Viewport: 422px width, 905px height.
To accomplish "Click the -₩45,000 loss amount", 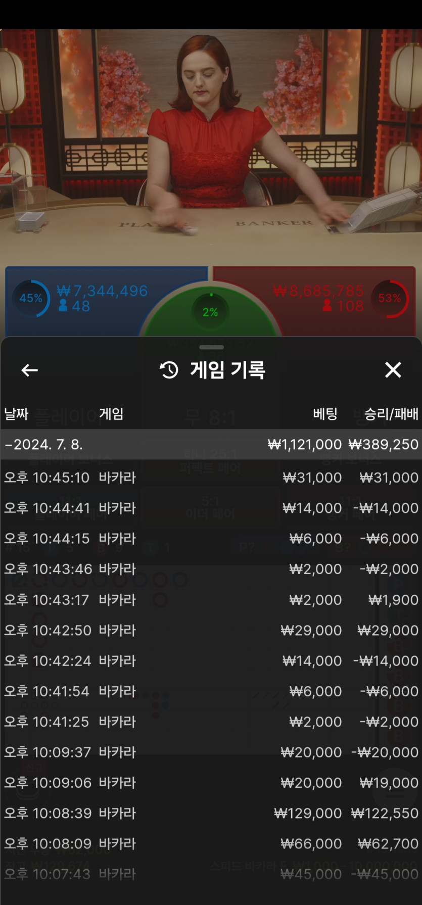I will 385,874.
